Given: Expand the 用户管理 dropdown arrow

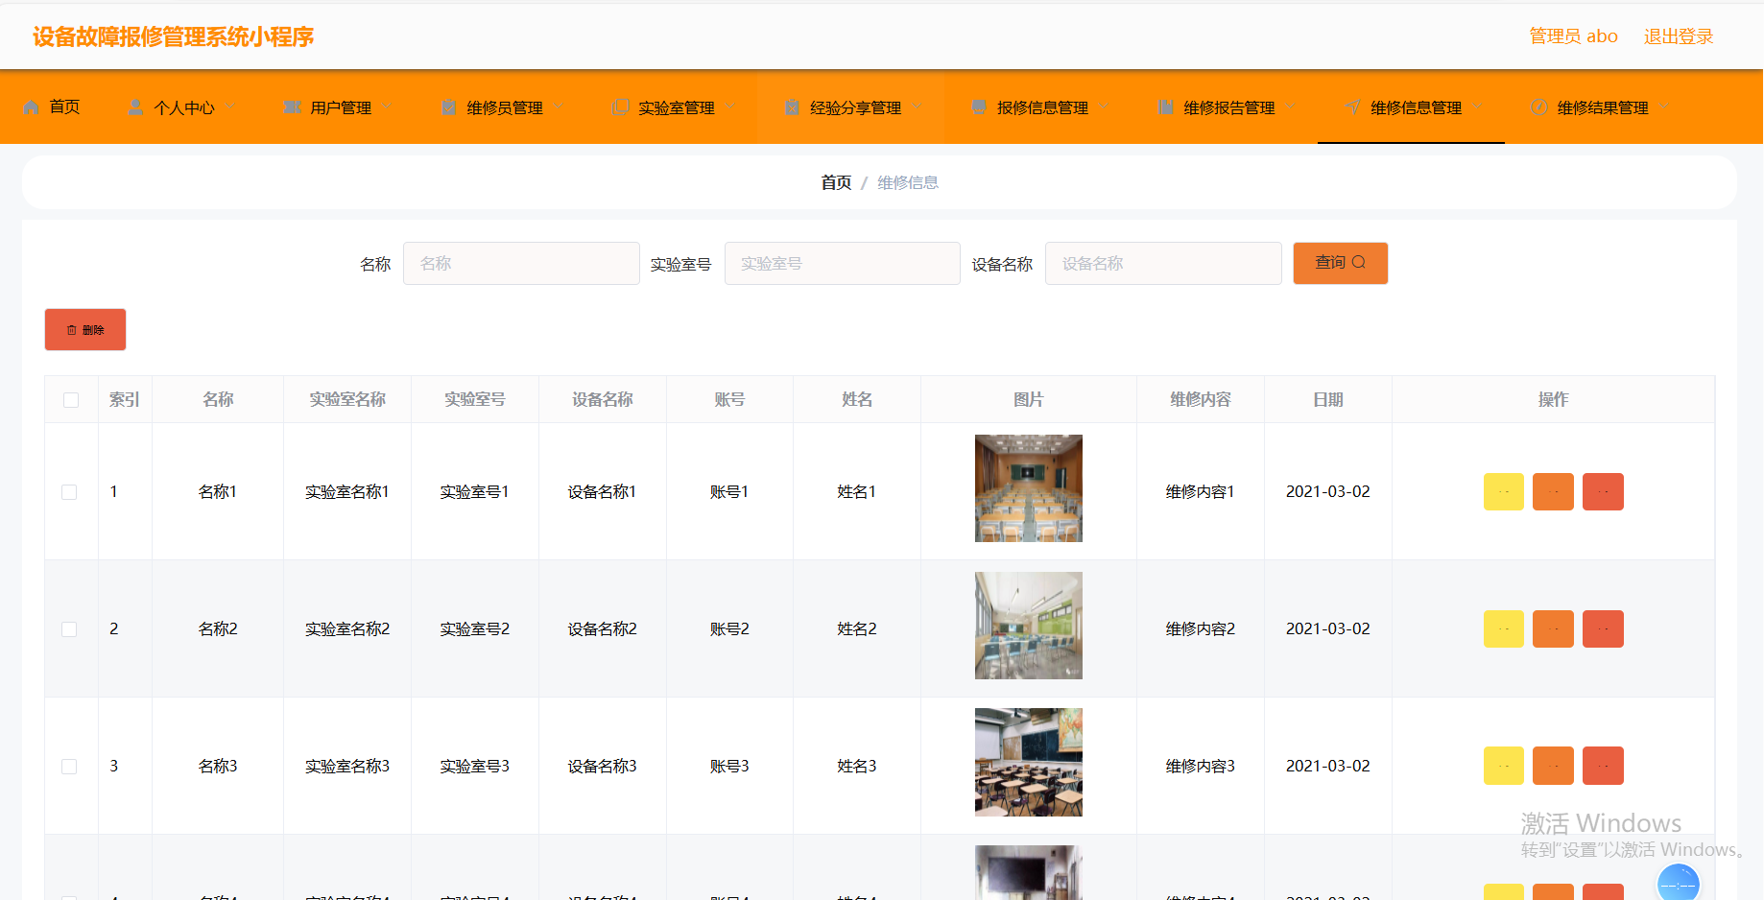Looking at the screenshot, I should 387,107.
